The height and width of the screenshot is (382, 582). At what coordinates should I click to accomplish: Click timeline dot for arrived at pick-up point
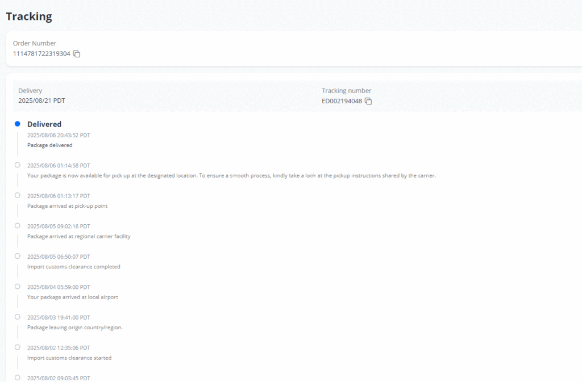coord(18,195)
